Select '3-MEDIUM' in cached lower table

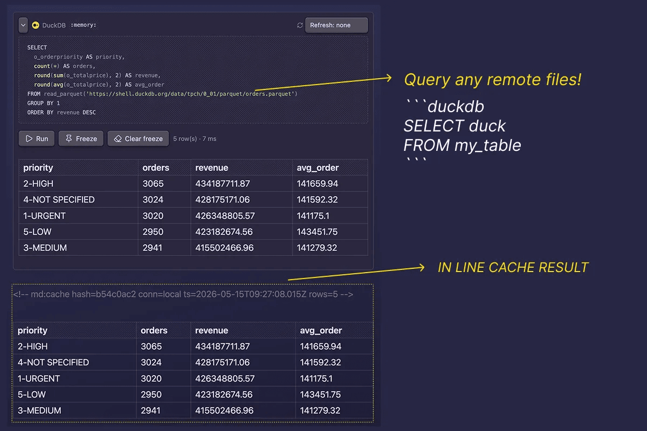click(39, 411)
